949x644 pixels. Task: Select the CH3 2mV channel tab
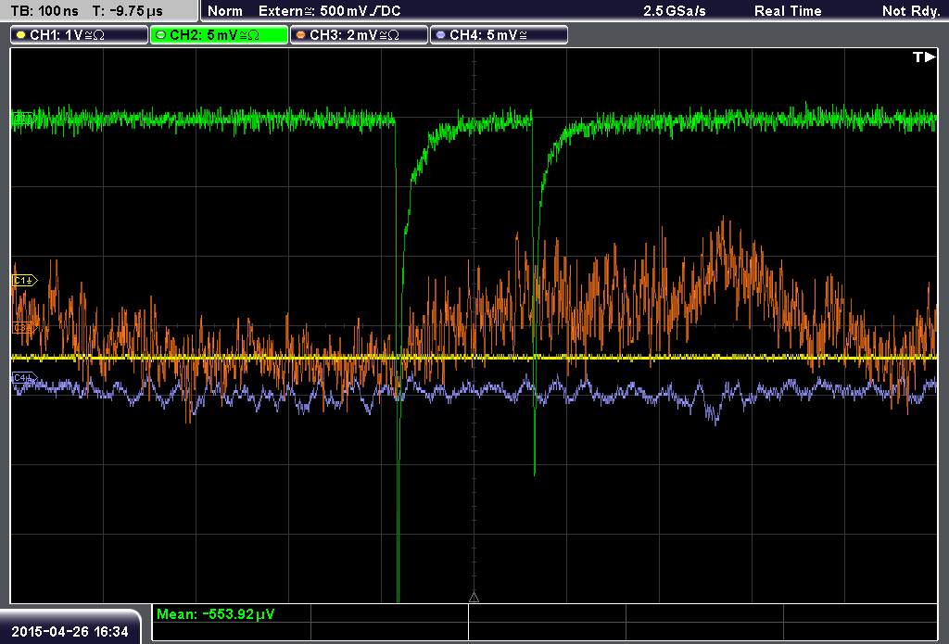(359, 35)
